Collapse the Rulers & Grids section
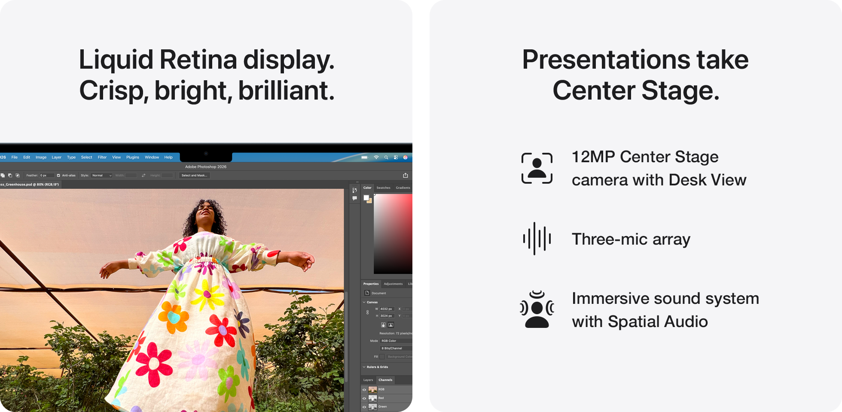This screenshot has height=412, width=842. (364, 367)
